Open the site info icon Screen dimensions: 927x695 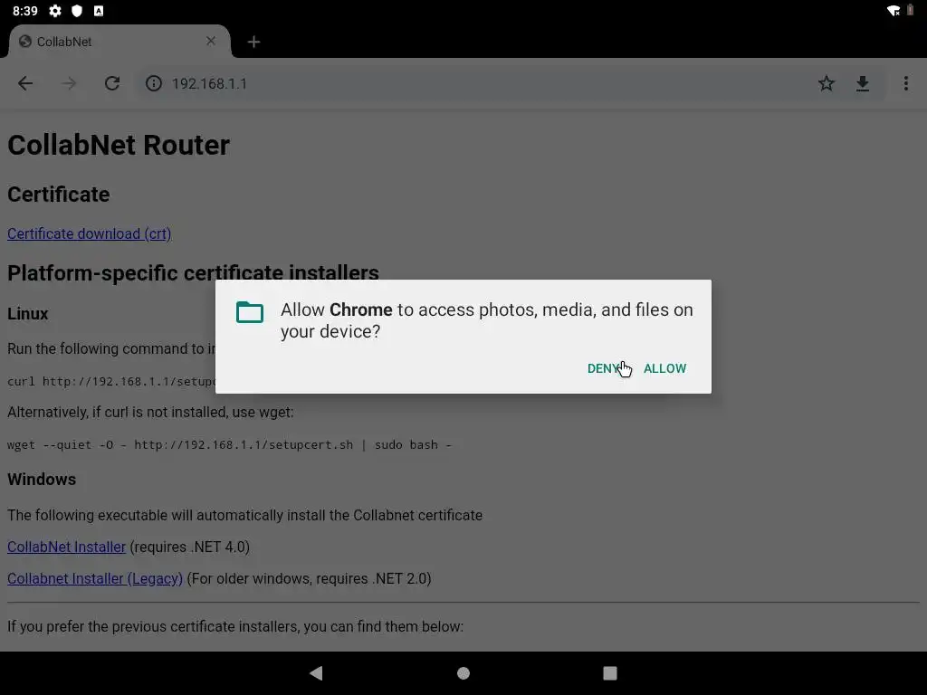pyautogui.click(x=154, y=83)
